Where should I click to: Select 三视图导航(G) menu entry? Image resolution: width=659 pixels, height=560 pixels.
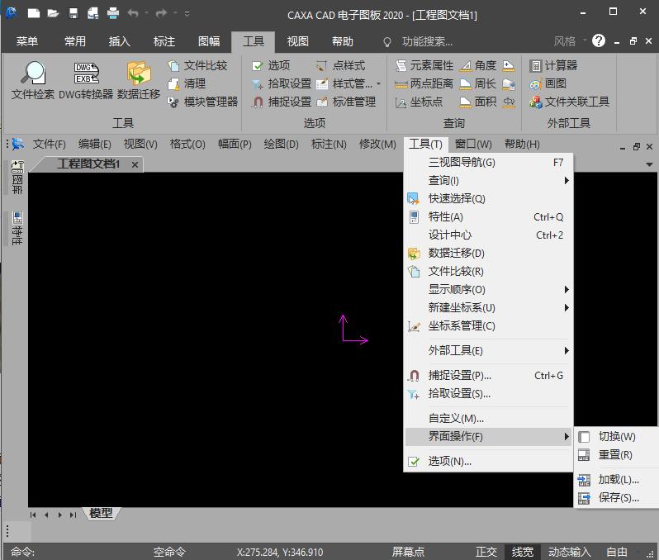point(488,162)
